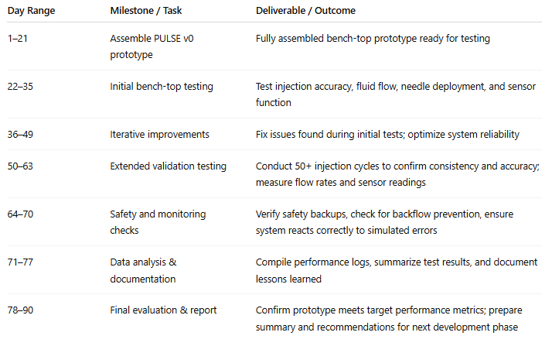Click the "78–90" day range cell
Image resolution: width=552 pixels, height=346 pixels.
pyautogui.click(x=22, y=310)
